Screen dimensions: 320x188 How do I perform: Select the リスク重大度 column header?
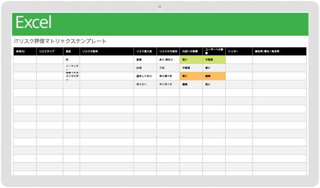145,51
